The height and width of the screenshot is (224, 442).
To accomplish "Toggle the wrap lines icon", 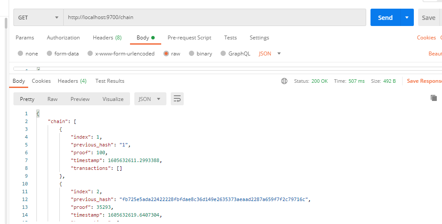I will (177, 99).
